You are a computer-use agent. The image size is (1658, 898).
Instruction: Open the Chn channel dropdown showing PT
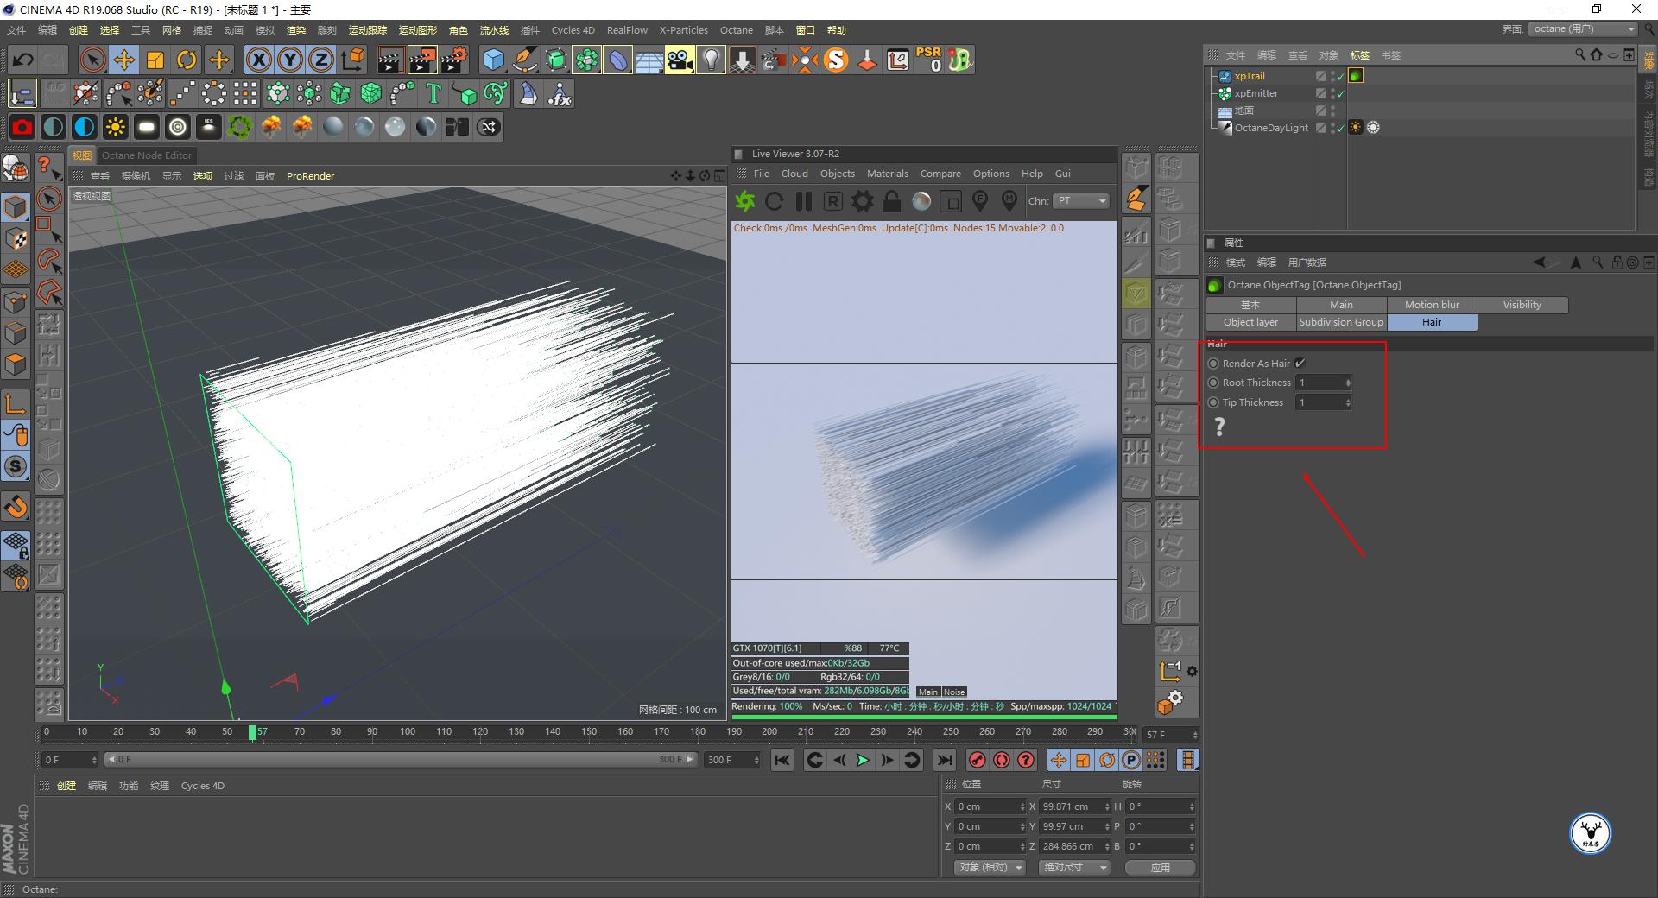click(1079, 201)
